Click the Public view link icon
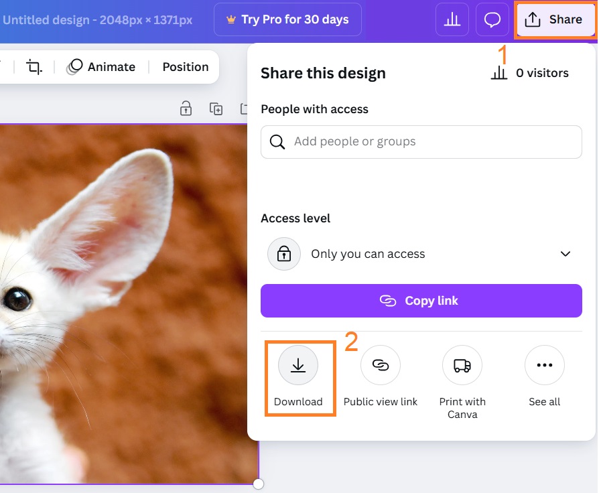This screenshot has height=493, width=599. coord(380,365)
